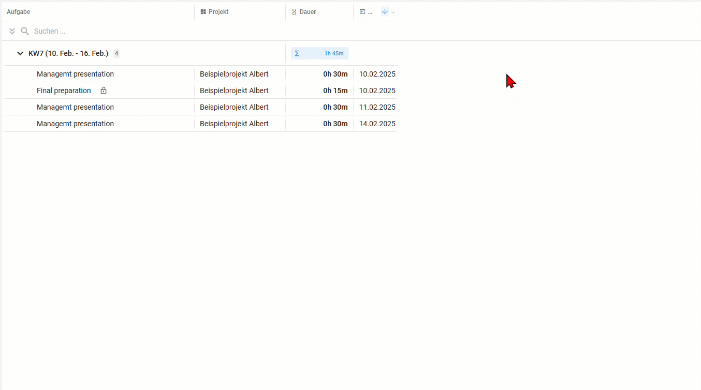Click 0h 30m duration in 11.02.2025 row
The image size is (701, 390).
point(335,107)
